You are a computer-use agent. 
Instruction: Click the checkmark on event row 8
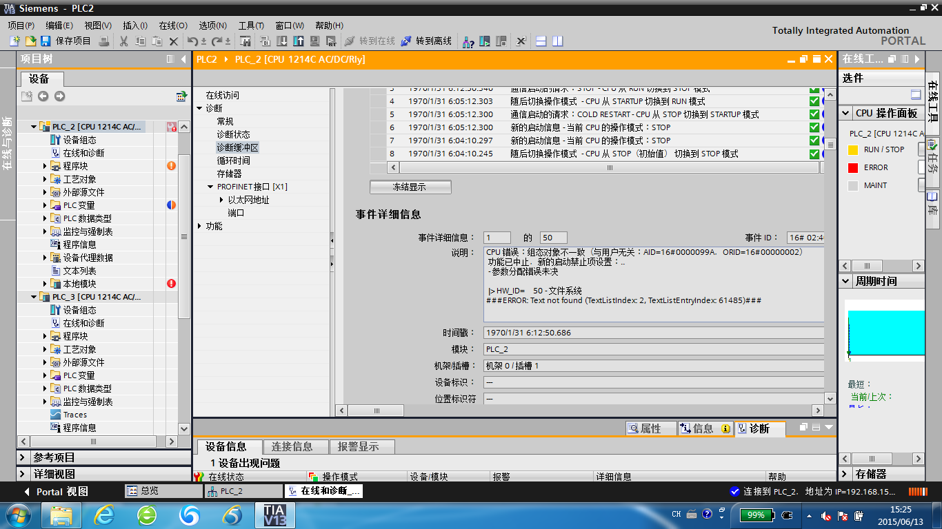(x=814, y=154)
